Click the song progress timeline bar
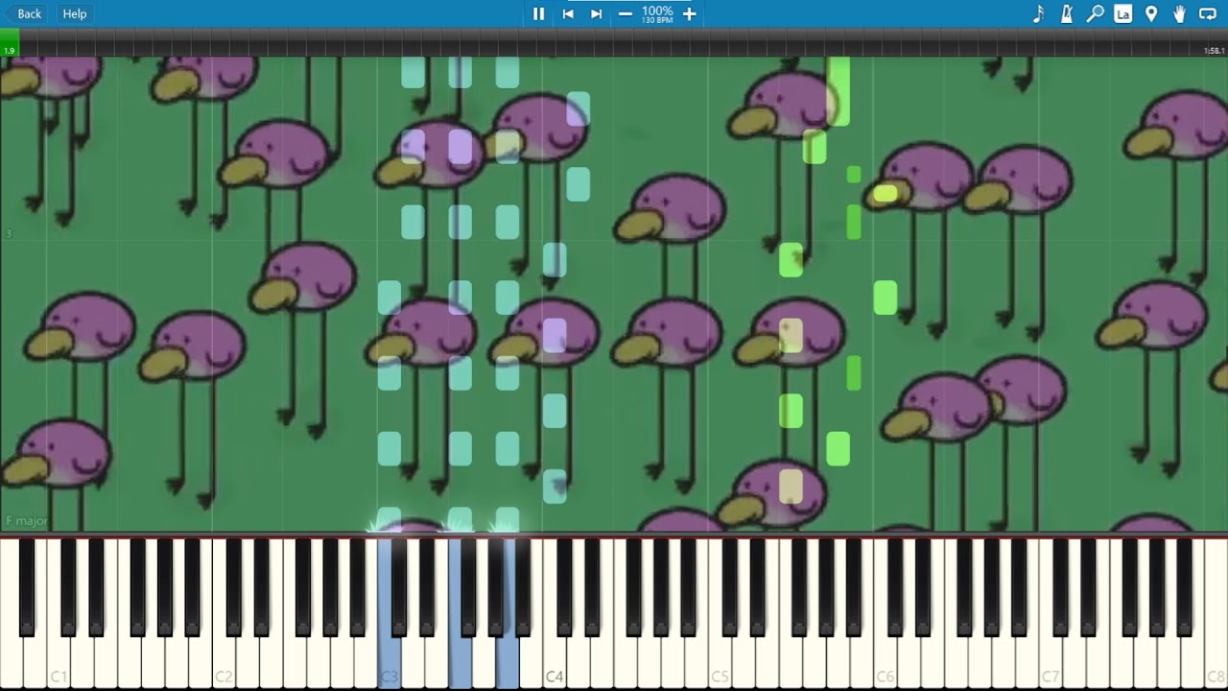 [614, 42]
